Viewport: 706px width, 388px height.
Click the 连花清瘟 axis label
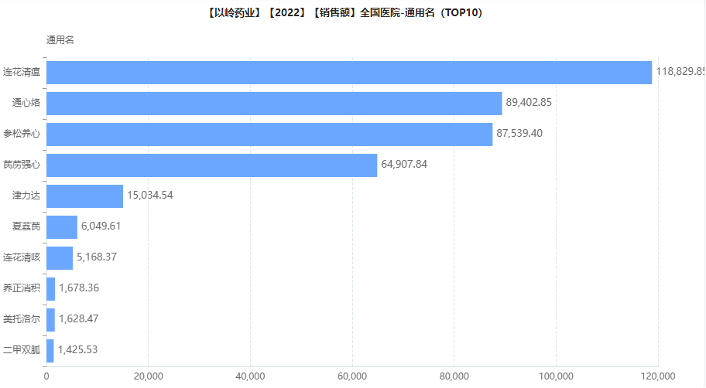22,72
